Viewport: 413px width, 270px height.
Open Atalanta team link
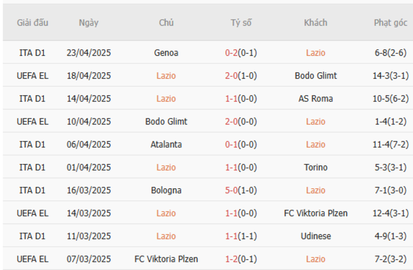166,144
